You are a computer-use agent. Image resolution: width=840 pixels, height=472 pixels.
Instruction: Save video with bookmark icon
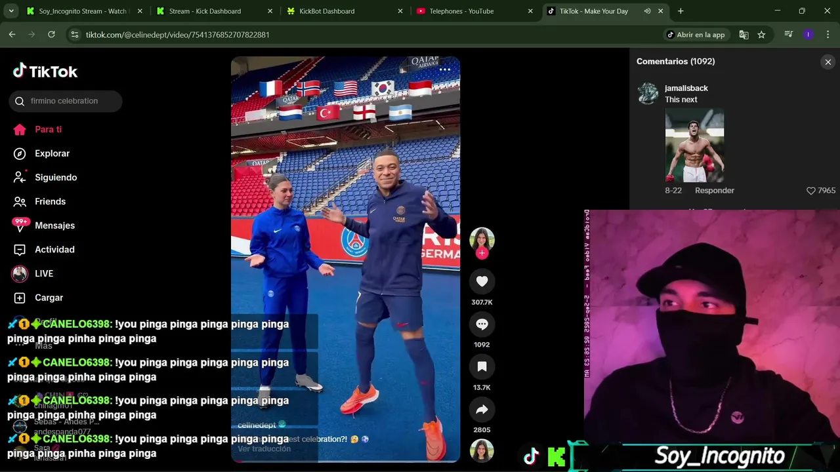point(482,366)
